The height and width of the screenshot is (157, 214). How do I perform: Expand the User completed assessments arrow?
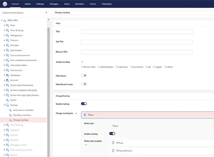coord(4,60)
